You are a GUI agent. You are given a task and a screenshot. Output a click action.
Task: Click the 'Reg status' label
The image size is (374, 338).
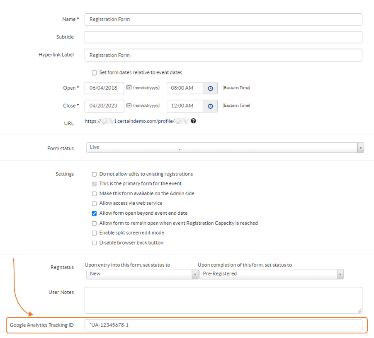click(62, 267)
